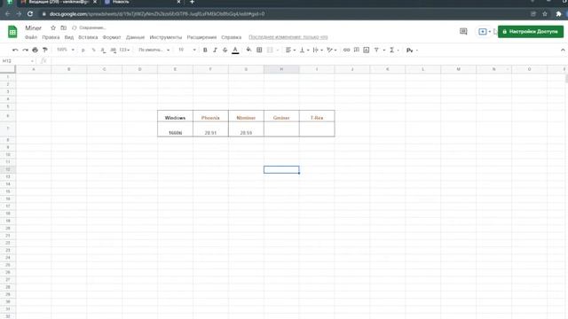Insert a comment from toolbar

357,50
